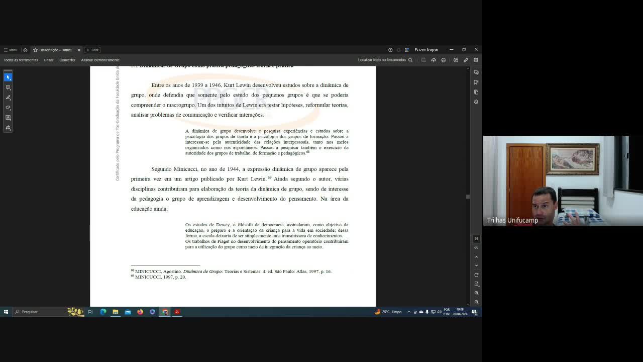Click the total page count 66
This screenshot has width=643, height=362.
[x=476, y=247]
